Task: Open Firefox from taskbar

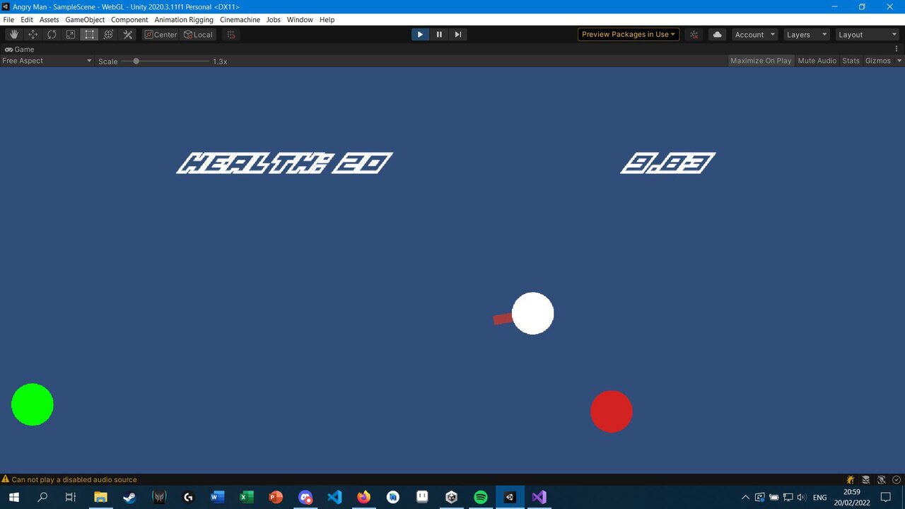Action: click(x=363, y=497)
